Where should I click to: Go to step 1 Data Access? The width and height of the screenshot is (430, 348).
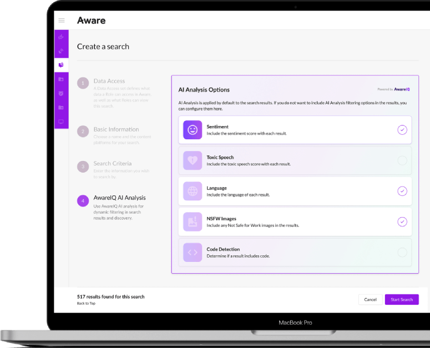point(109,81)
